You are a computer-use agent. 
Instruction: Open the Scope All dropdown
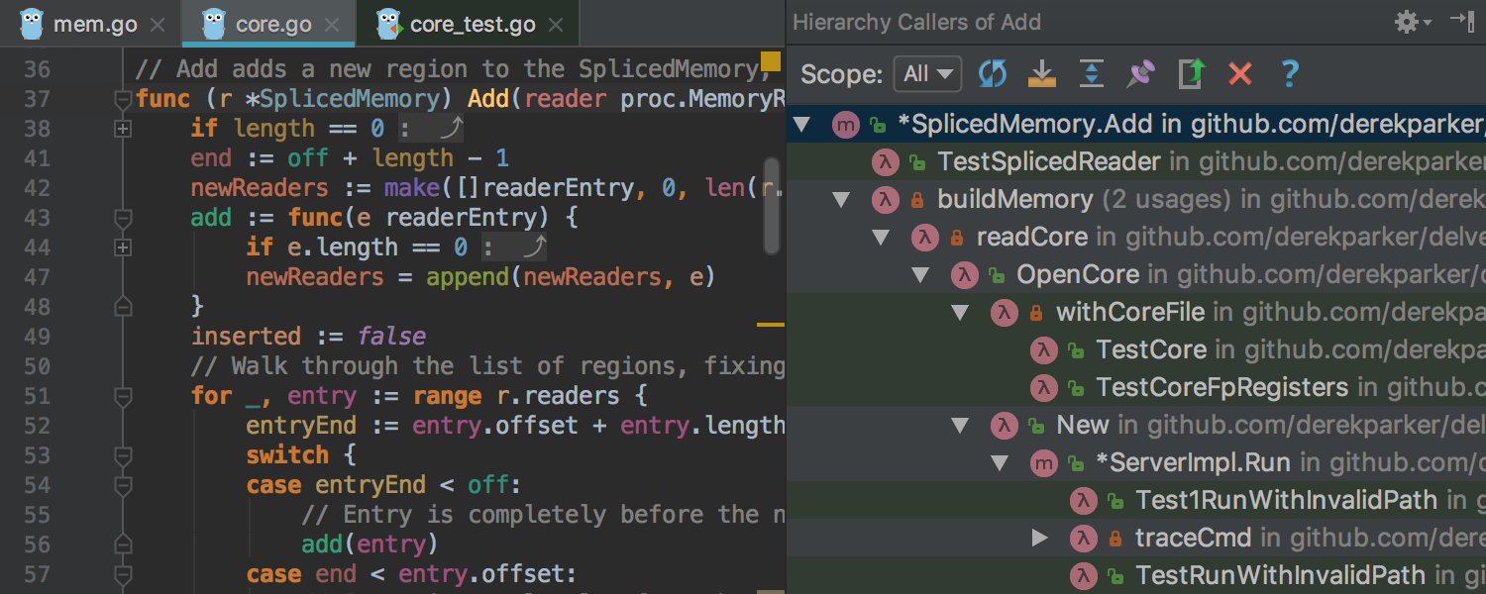[927, 73]
